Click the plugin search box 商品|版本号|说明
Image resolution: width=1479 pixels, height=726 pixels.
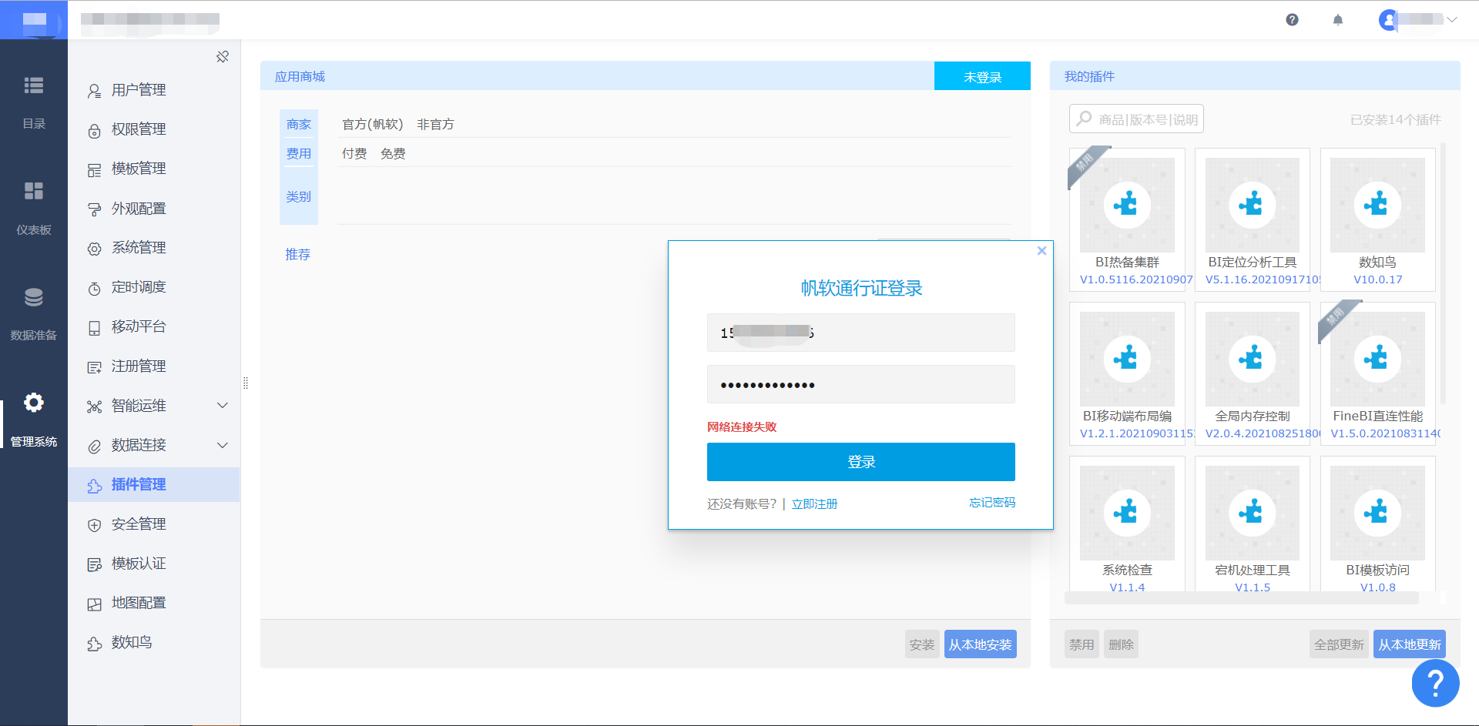(x=1136, y=119)
